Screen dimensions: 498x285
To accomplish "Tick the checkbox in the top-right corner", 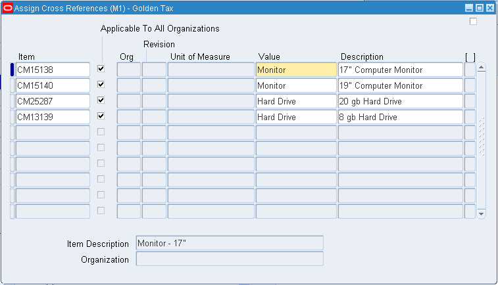I will (473, 22).
